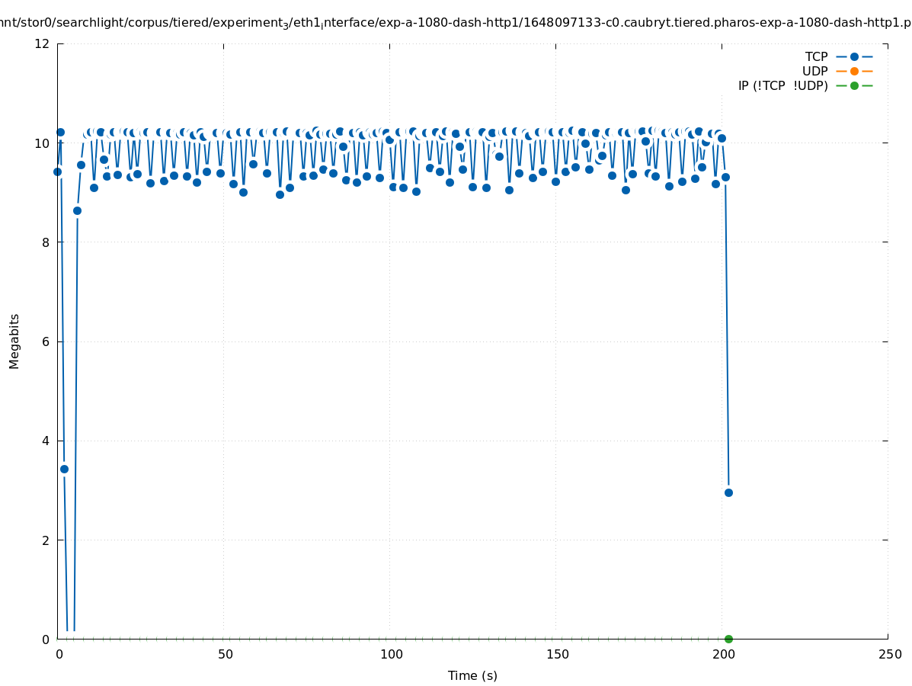Select the first TCP point on the y-axis
This screenshot has width=912, height=686.
coord(57,171)
